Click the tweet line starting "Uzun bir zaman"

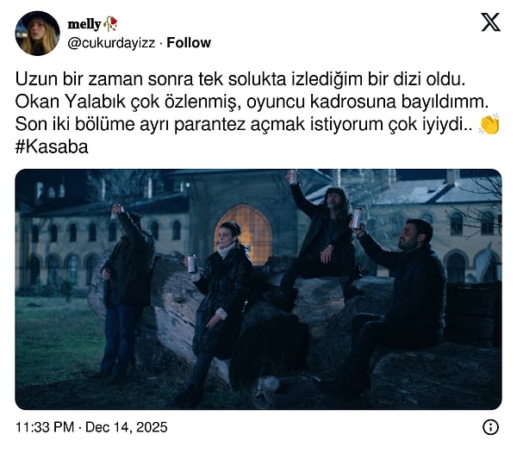click(x=240, y=79)
